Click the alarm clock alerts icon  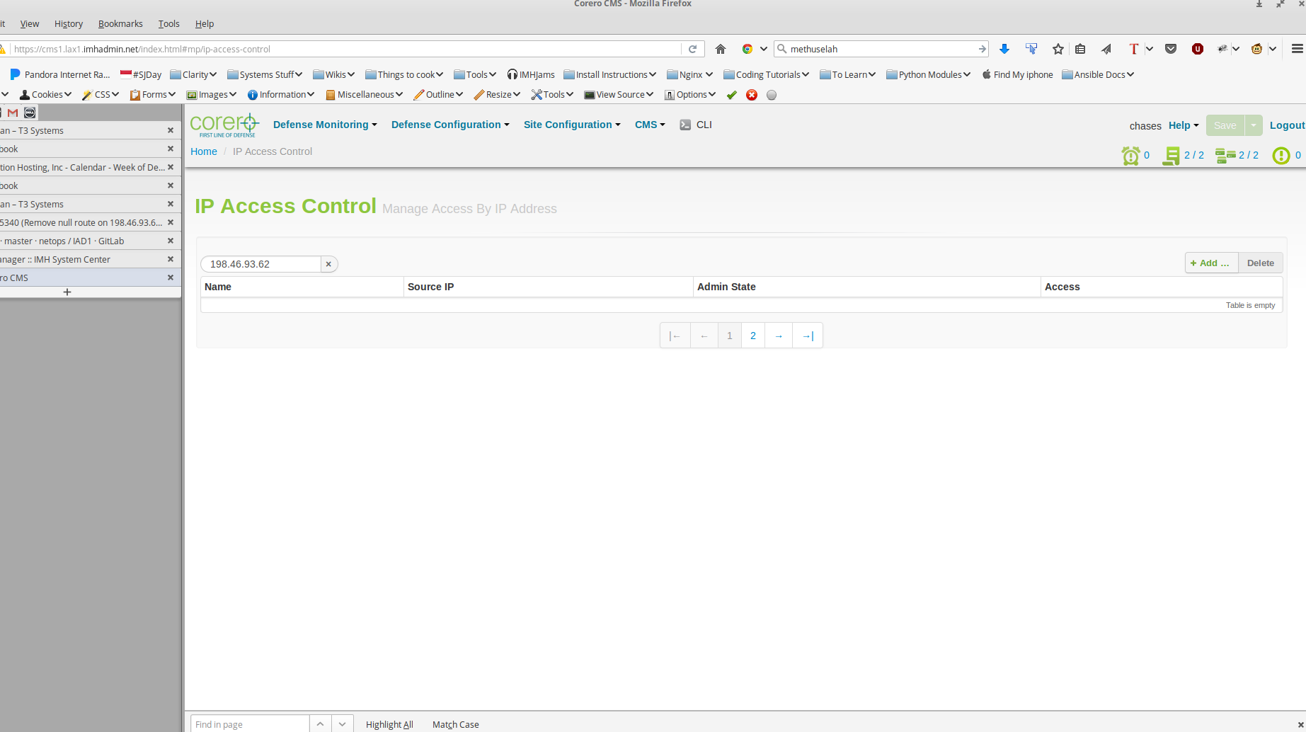(1130, 156)
